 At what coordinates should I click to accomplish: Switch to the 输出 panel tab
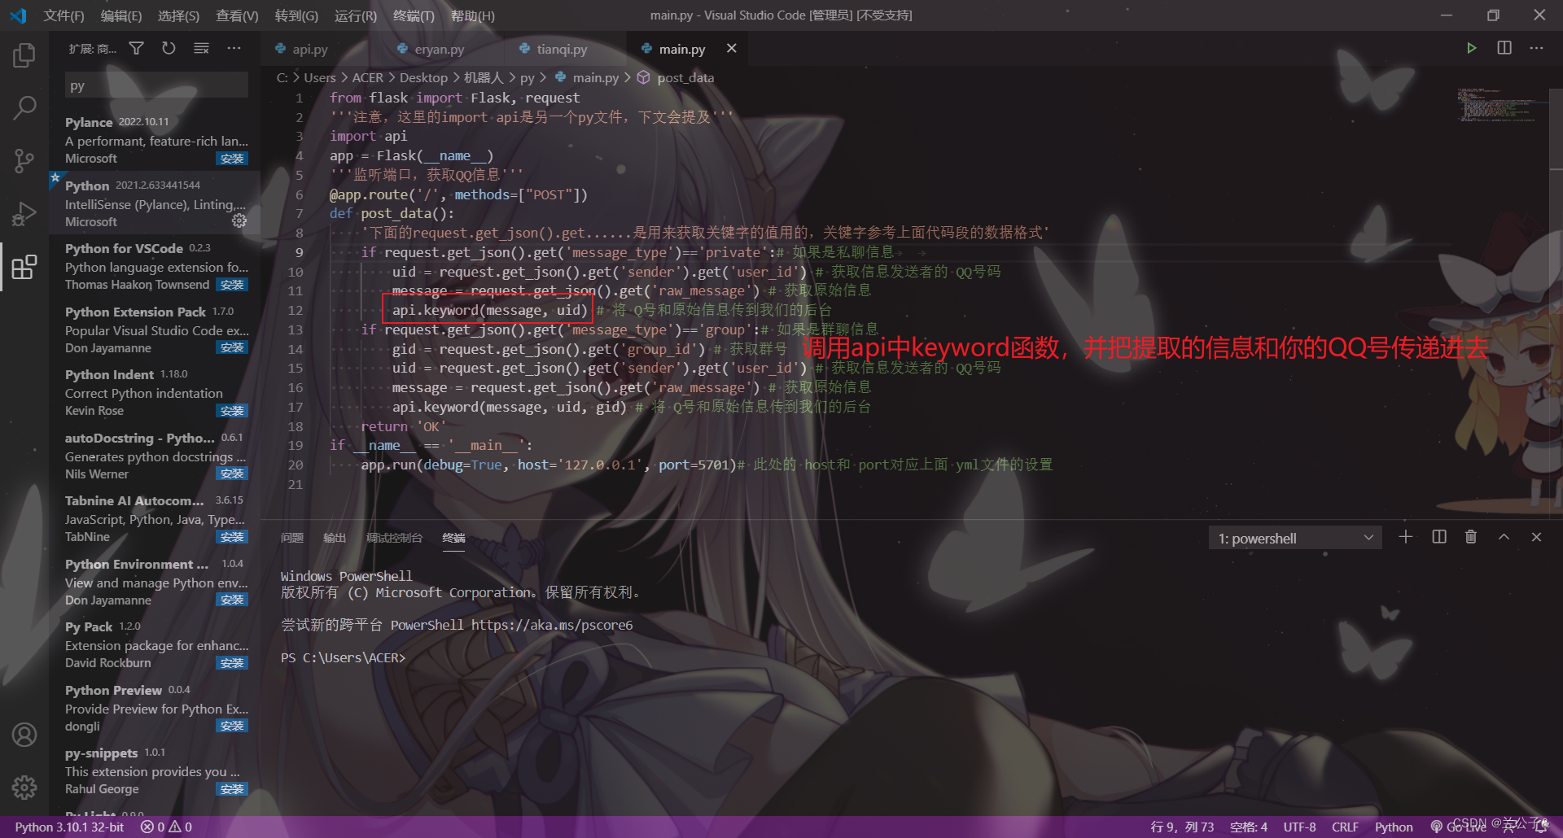click(334, 538)
